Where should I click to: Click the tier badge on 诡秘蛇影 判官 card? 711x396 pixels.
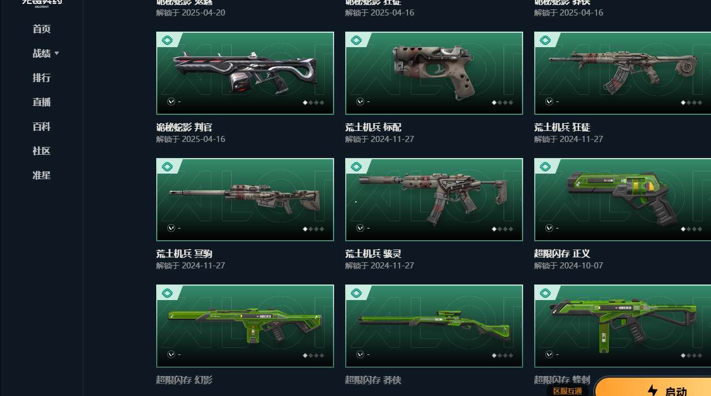click(167, 40)
